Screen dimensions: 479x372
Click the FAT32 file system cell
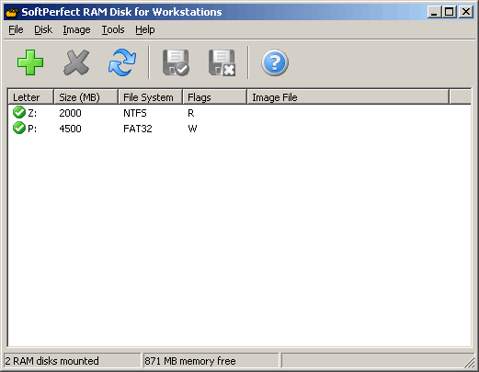click(x=138, y=129)
